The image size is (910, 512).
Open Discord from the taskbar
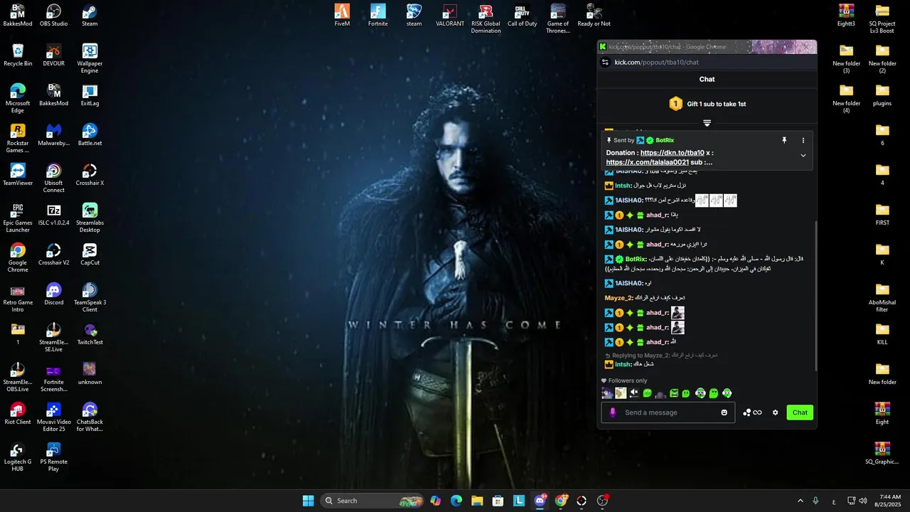[540, 501]
